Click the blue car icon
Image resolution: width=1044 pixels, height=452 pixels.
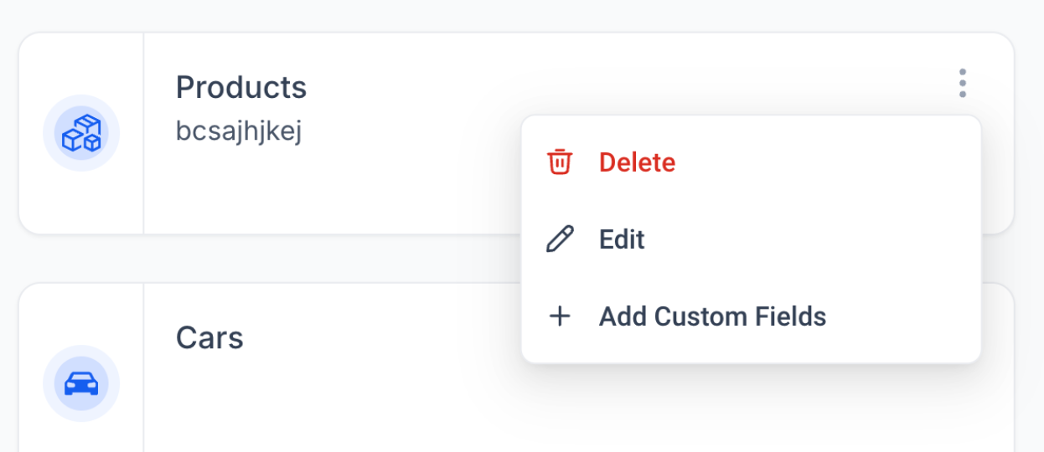(x=81, y=383)
